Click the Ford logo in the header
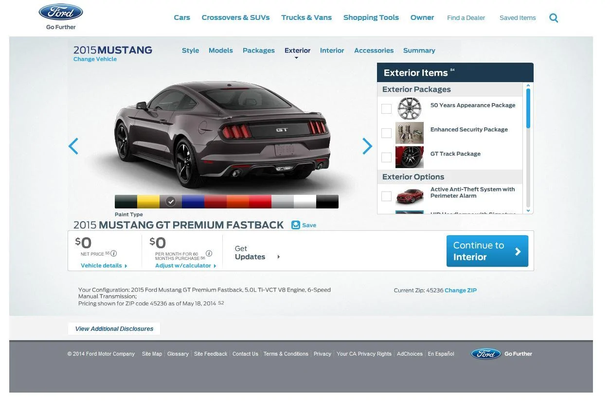 click(61, 13)
